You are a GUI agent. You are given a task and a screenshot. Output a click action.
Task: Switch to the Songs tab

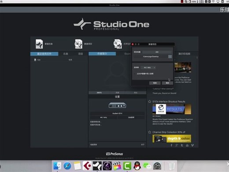pos(66,54)
